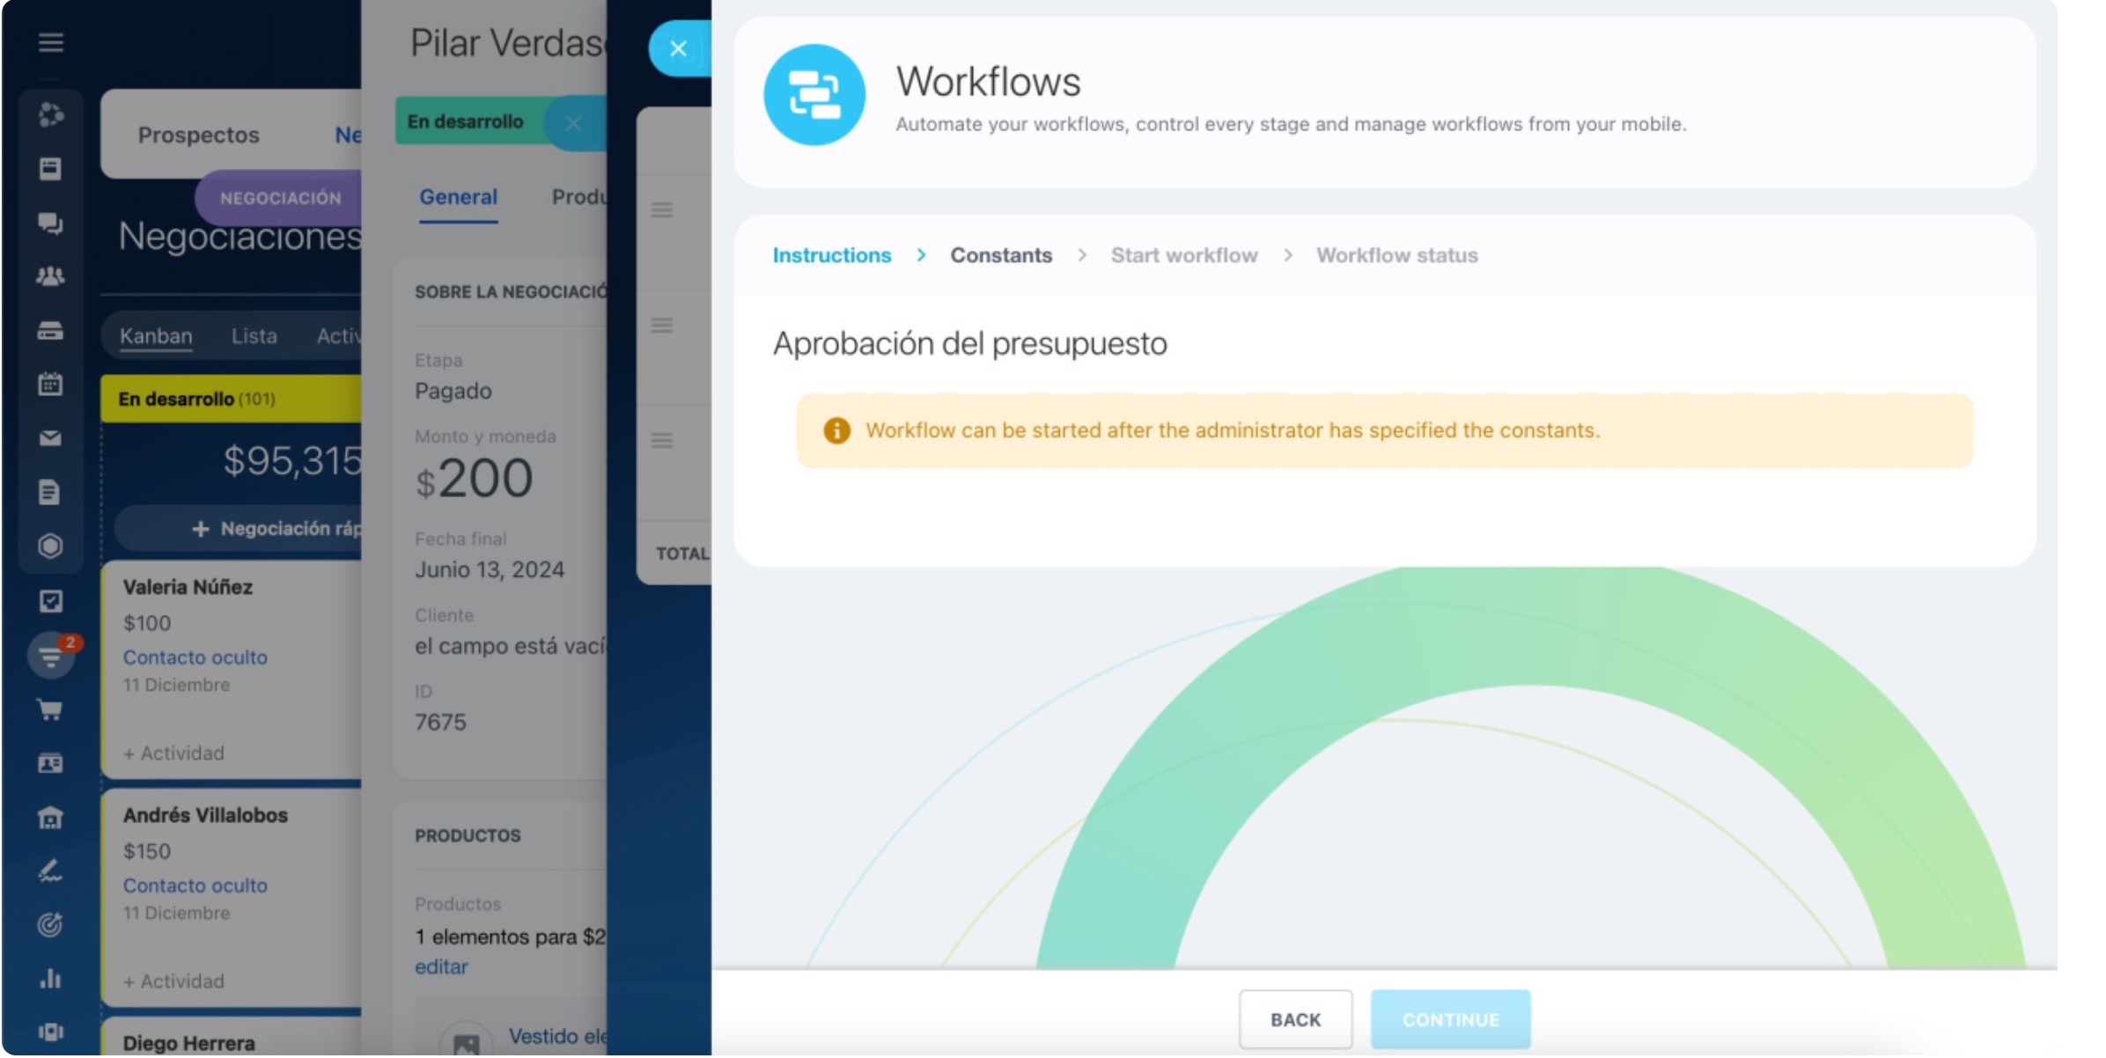2106x1058 pixels.
Task: Open the shopping cart sidebar icon
Action: (50, 709)
